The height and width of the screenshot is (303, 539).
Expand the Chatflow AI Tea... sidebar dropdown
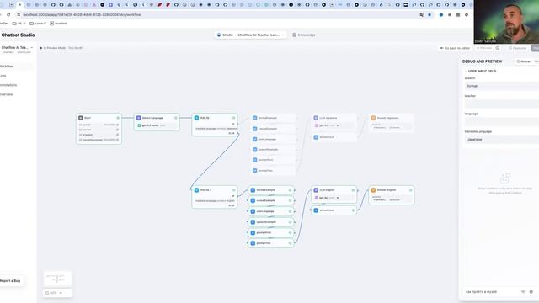[32, 48]
